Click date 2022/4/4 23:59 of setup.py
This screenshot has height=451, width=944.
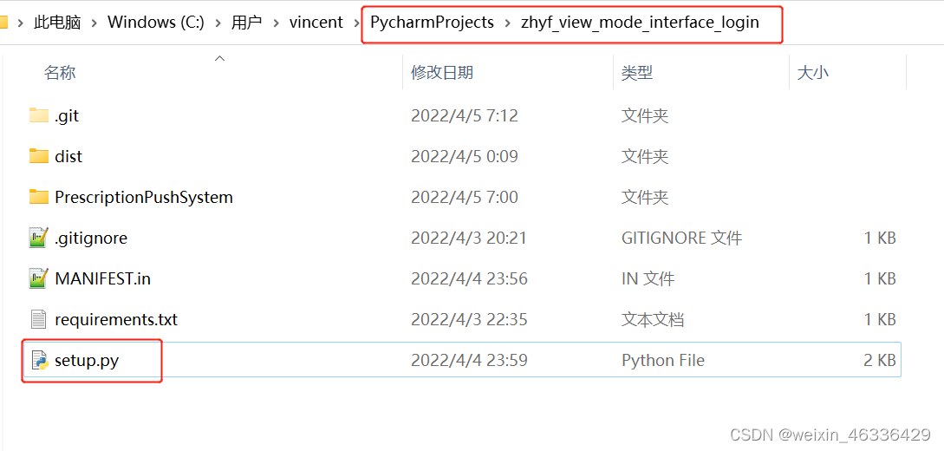(x=469, y=361)
